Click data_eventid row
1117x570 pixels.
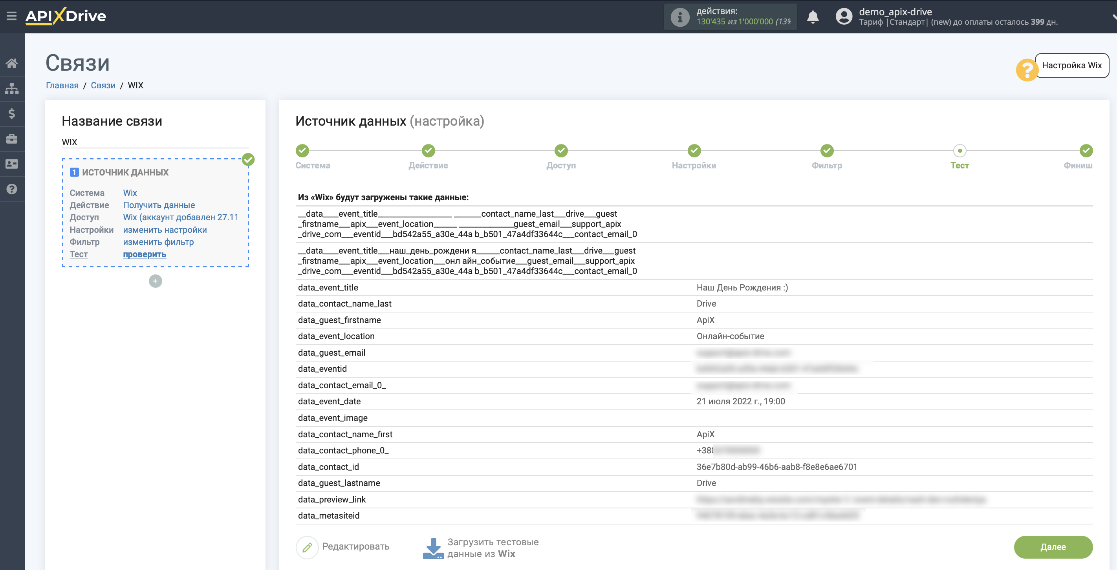pyautogui.click(x=694, y=369)
